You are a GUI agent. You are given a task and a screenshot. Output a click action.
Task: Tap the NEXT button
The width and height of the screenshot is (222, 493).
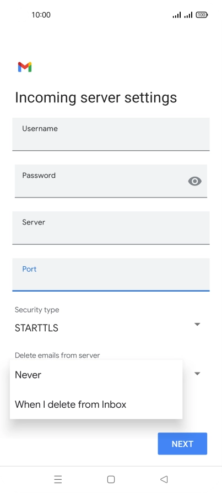coord(182,443)
